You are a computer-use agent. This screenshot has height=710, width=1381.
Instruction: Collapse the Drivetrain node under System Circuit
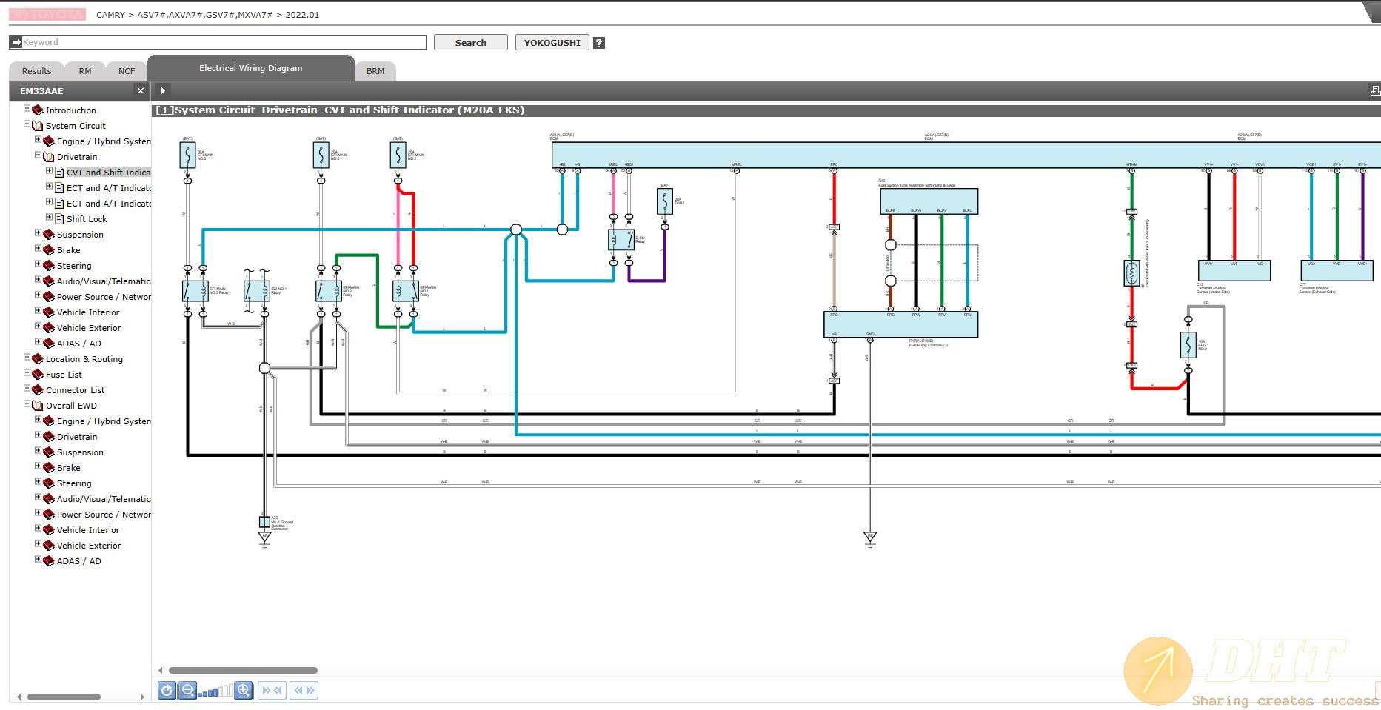(38, 155)
